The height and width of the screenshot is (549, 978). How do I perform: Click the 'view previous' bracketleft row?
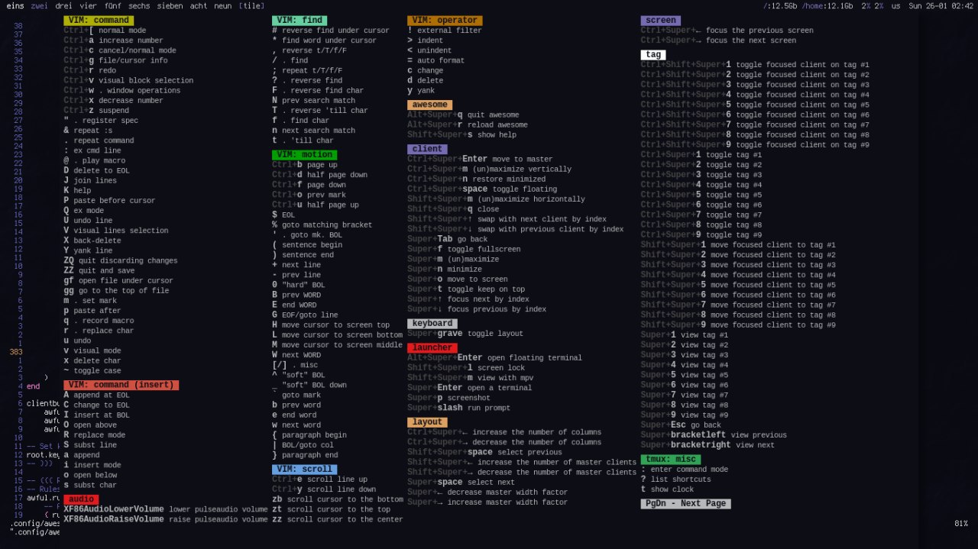click(x=714, y=435)
